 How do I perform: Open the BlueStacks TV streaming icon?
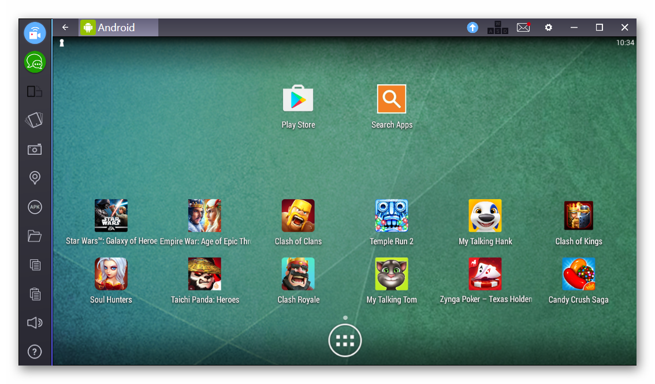[x=35, y=32]
